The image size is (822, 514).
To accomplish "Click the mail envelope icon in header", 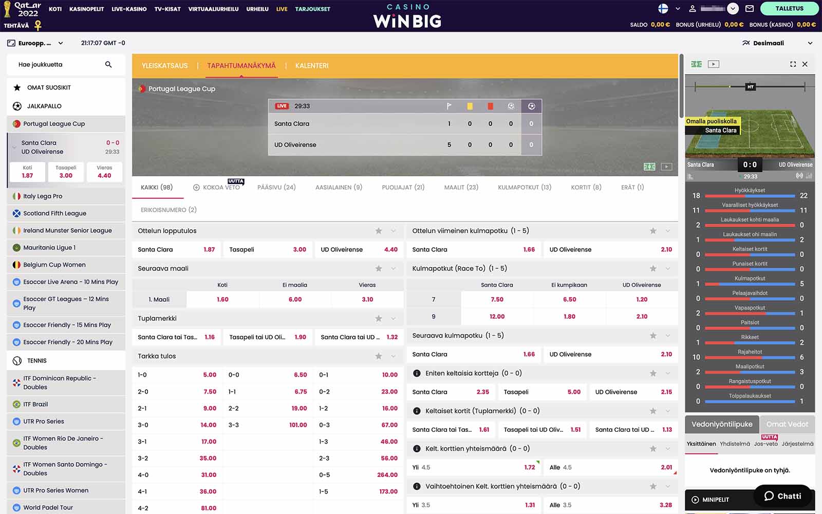I will pos(749,9).
